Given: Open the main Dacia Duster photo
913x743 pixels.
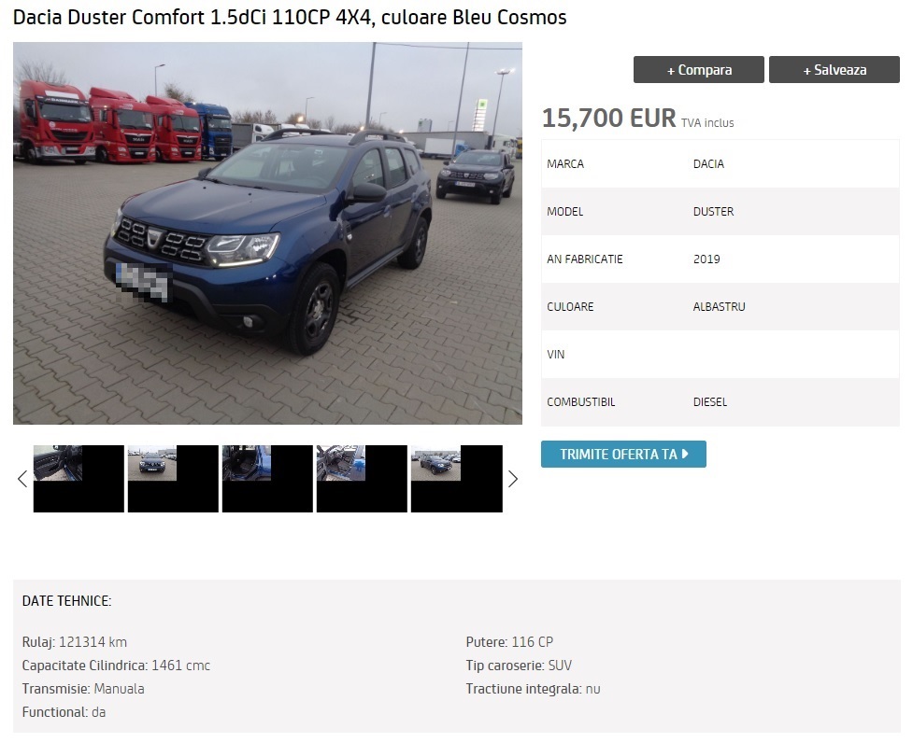Looking at the screenshot, I should click(x=267, y=233).
